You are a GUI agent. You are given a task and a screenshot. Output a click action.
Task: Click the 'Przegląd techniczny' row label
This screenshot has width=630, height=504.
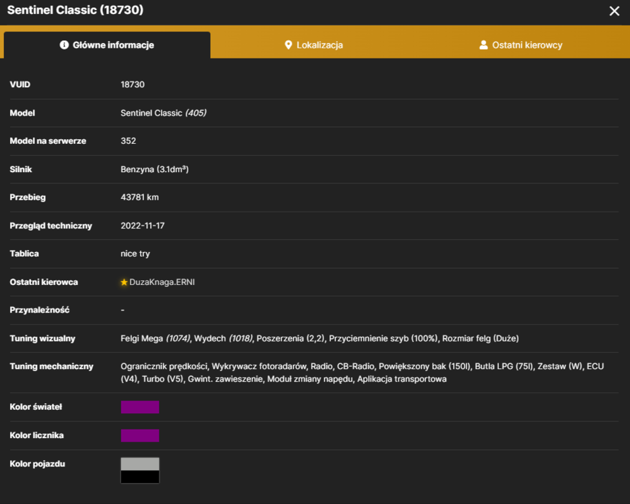(50, 226)
